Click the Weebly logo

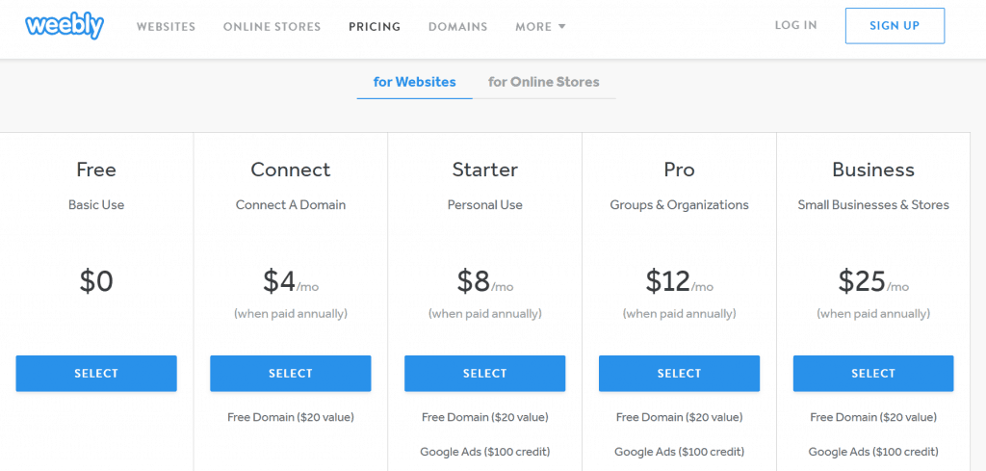coord(65,26)
